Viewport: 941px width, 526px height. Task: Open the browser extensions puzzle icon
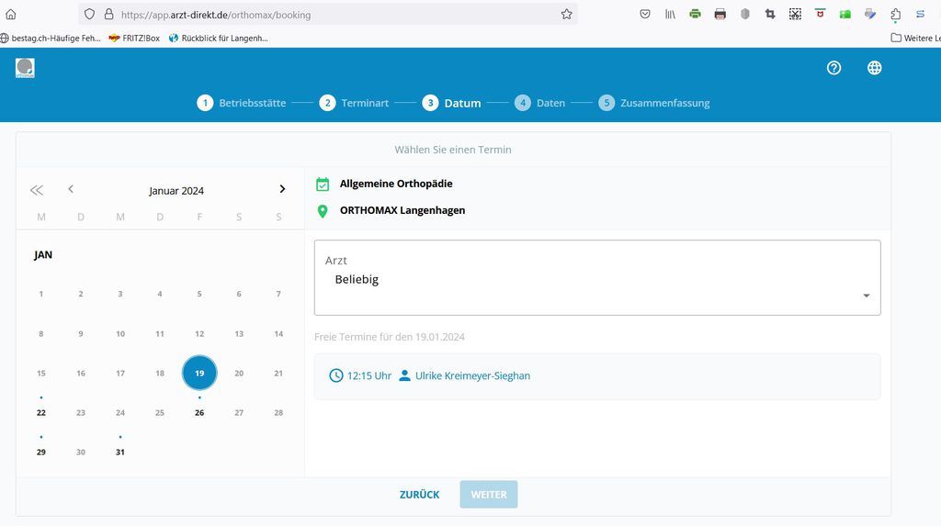tap(895, 15)
